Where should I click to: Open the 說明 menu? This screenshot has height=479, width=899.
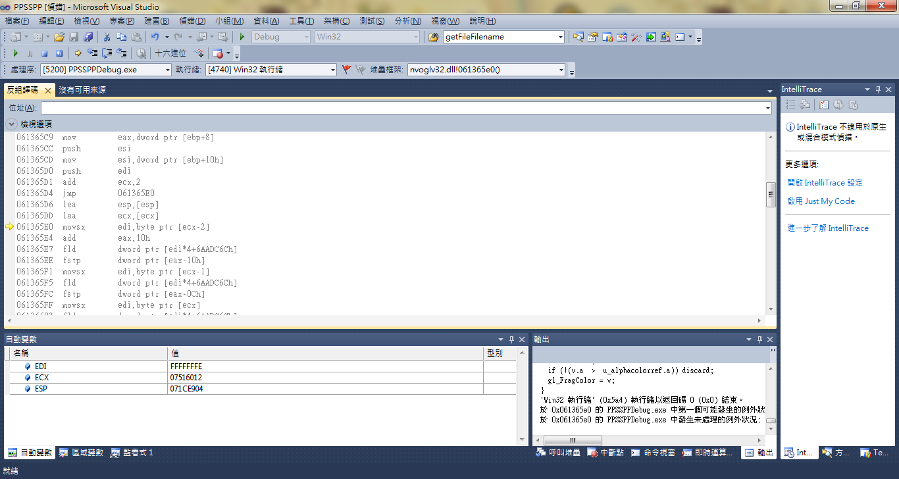click(482, 21)
